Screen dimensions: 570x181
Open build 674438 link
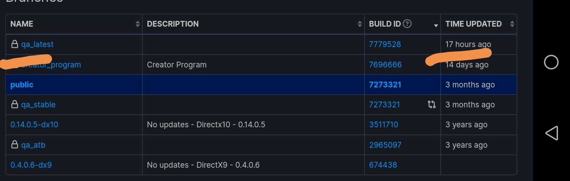pyautogui.click(x=383, y=165)
